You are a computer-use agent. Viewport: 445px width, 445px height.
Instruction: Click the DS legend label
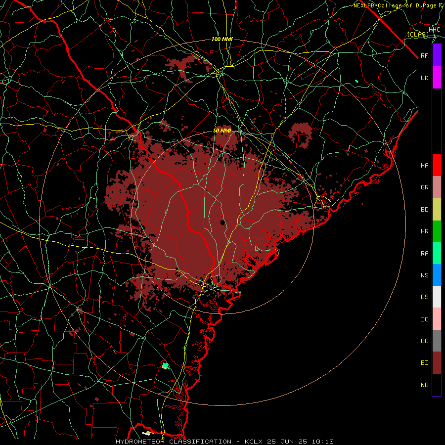tap(424, 297)
